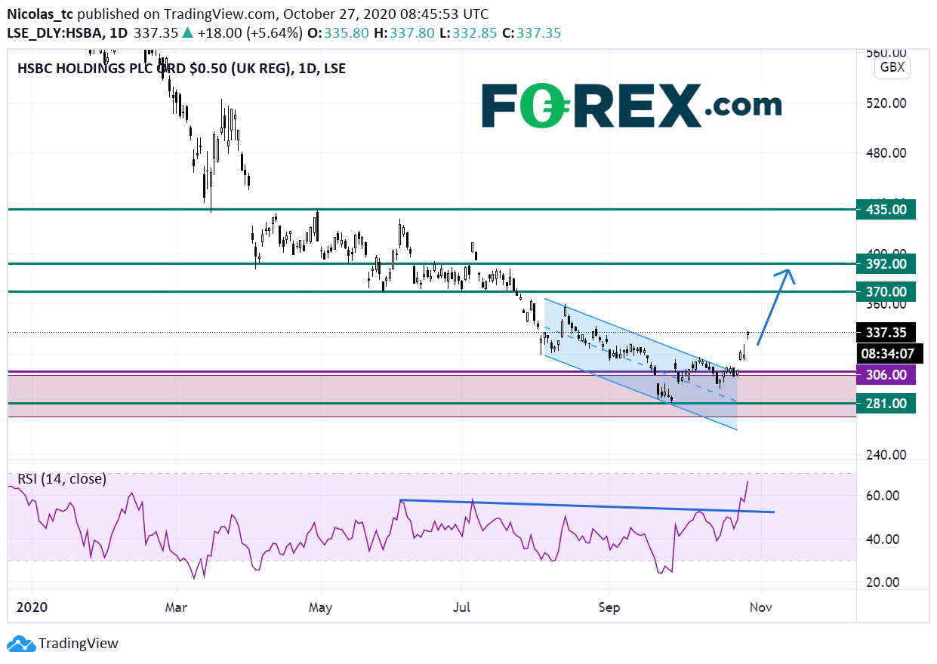The width and height of the screenshot is (937, 664).
Task: Select the author name Nicolas_tc
Action: 40,14
